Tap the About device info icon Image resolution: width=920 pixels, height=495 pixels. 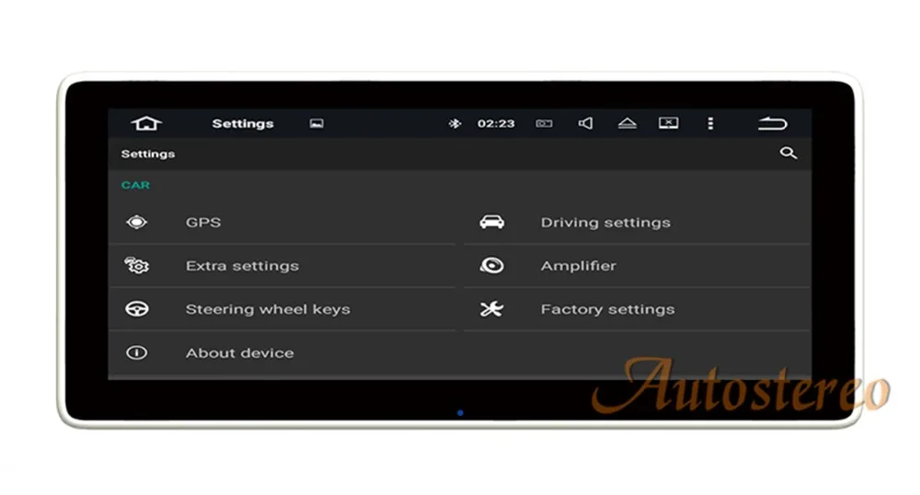(x=137, y=352)
